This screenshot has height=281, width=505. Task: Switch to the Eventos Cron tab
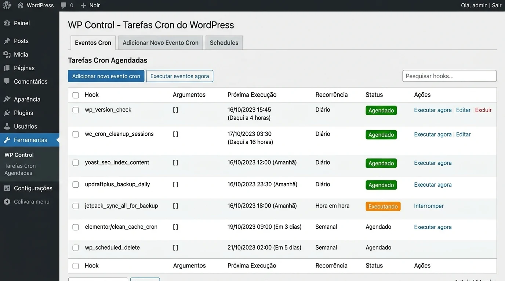click(x=93, y=43)
